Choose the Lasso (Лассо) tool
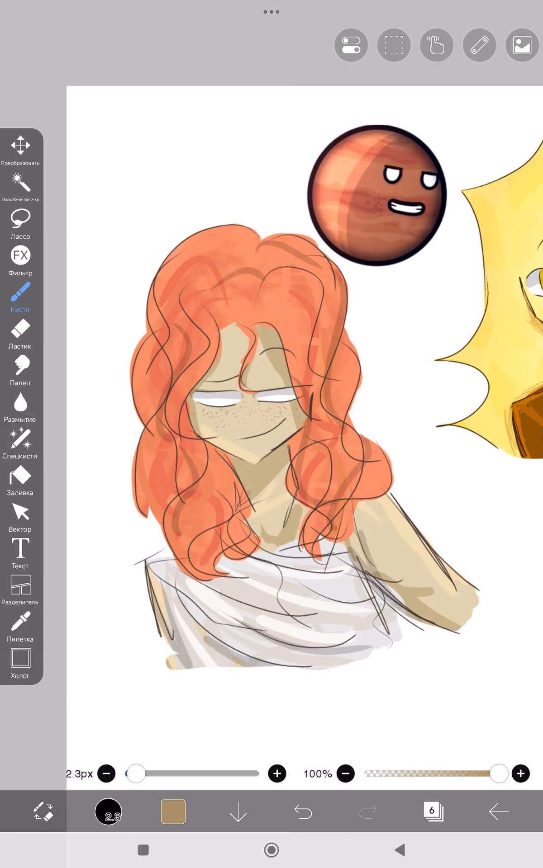Viewport: 543px width, 868px height. click(x=20, y=224)
